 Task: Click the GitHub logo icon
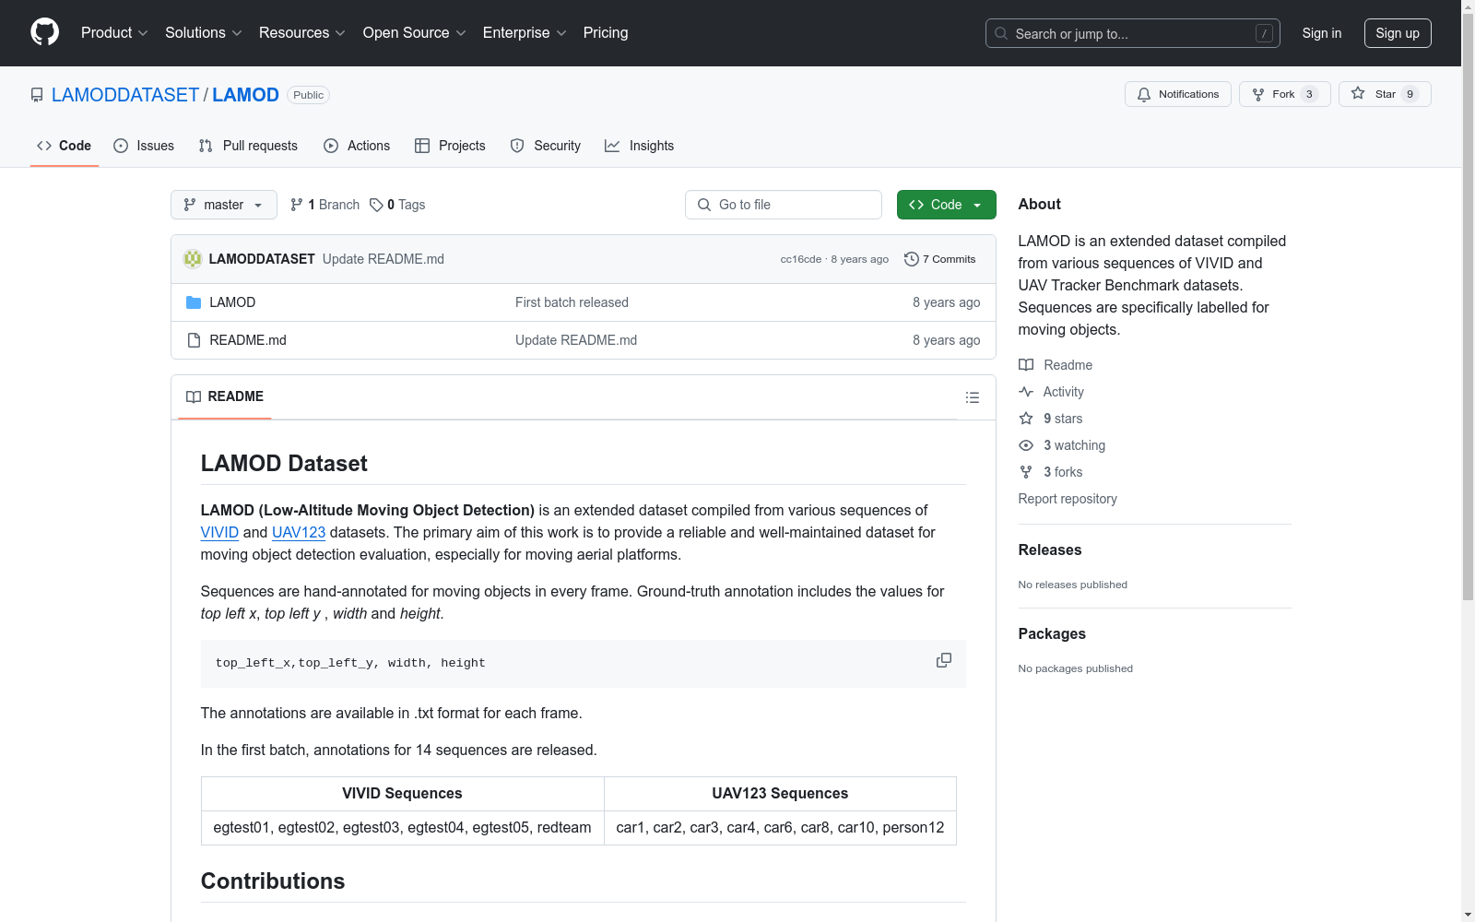(x=44, y=32)
